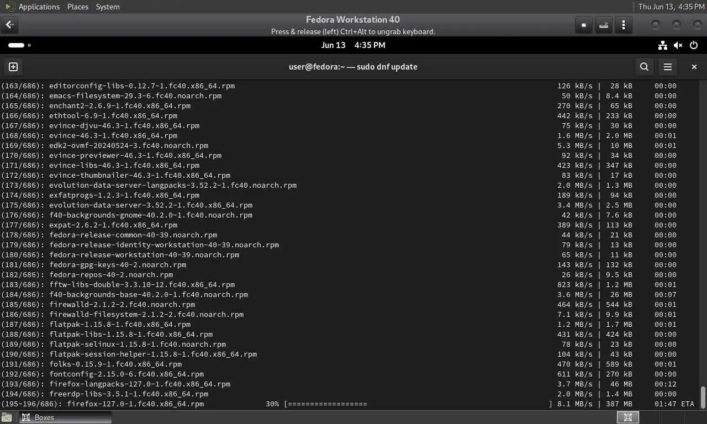
Task: Open the Places menu
Action: coord(78,7)
